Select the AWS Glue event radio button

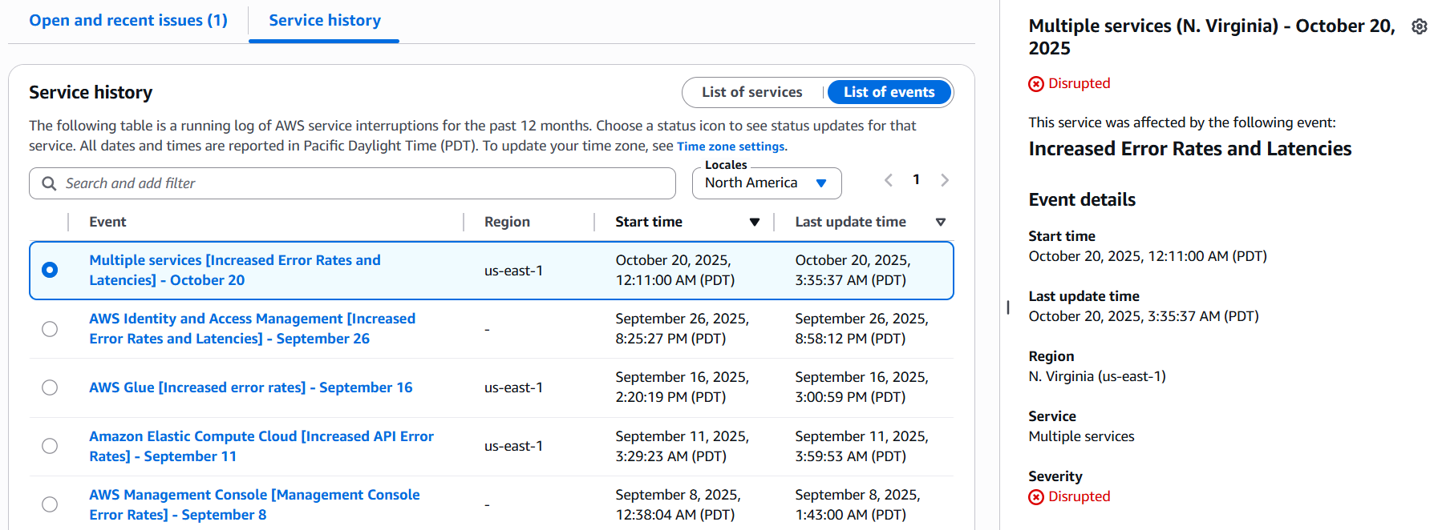point(50,387)
